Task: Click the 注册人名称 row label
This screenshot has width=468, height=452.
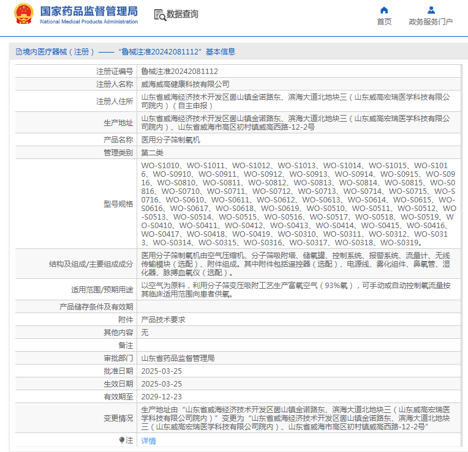Action: point(115,84)
